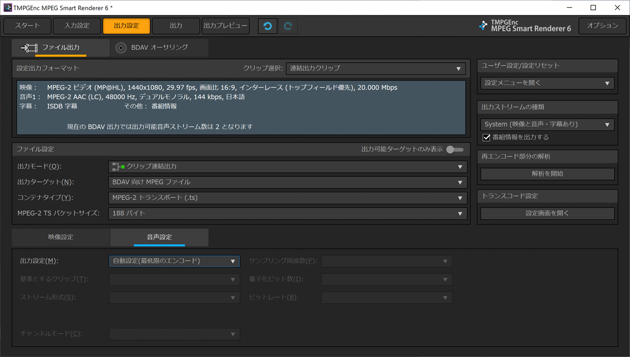Click the redo arrow icon
The width and height of the screenshot is (630, 357).
[x=288, y=26]
